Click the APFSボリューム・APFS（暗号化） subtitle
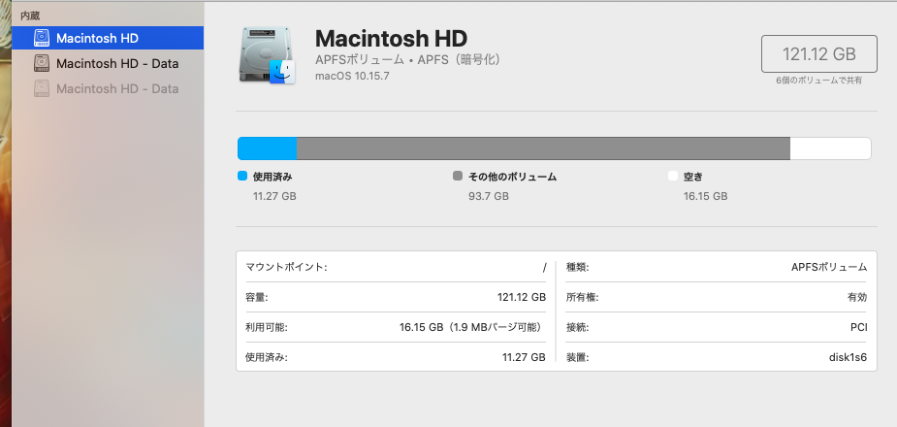Image resolution: width=897 pixels, height=427 pixels. 408,59
